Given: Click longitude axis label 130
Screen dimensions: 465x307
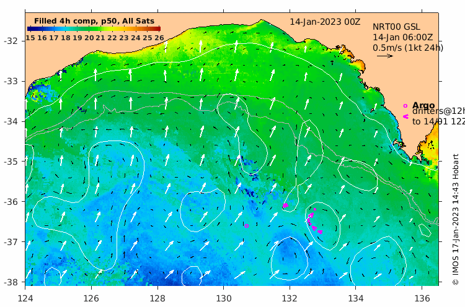Looking at the screenshot, I should 224,298.
